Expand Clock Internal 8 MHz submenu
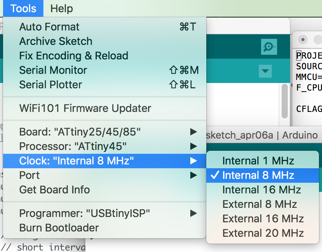This screenshot has height=252, width=322. coord(105,161)
